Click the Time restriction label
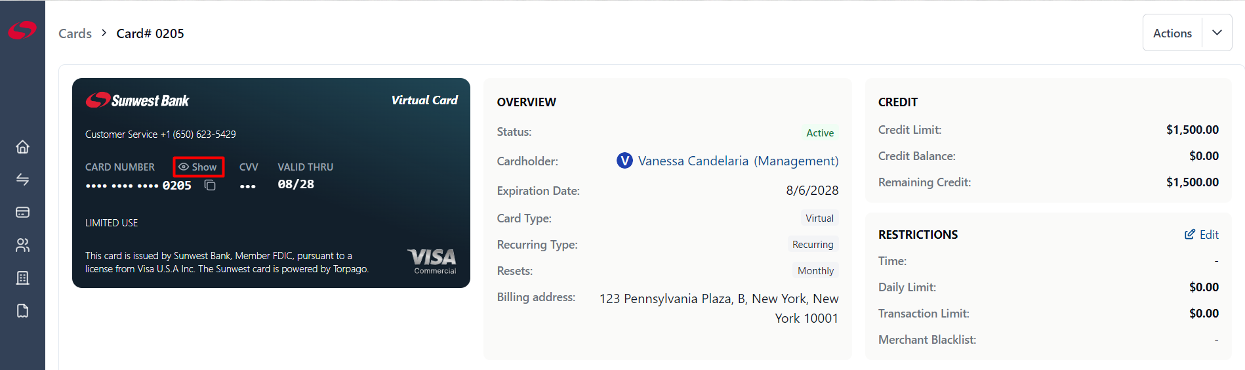Viewport: 1245px width, 370px height. (x=892, y=261)
